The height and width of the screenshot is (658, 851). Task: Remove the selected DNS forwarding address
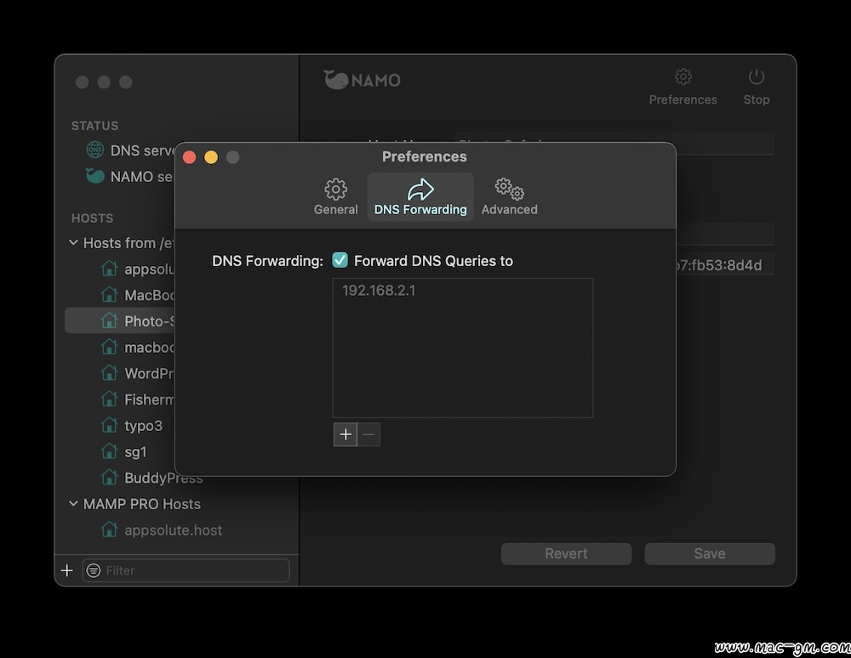(x=368, y=434)
